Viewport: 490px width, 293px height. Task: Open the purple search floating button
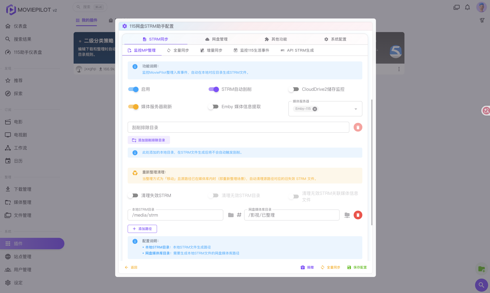[481, 285]
